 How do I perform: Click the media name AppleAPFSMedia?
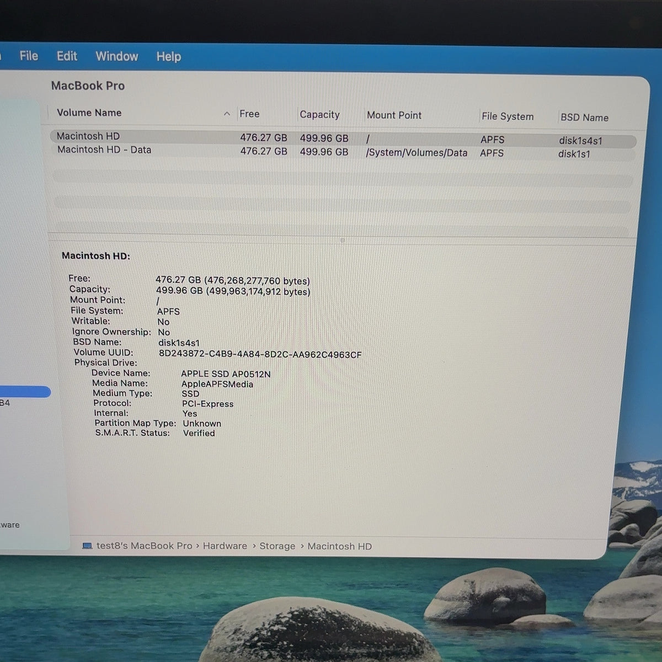[x=217, y=384]
